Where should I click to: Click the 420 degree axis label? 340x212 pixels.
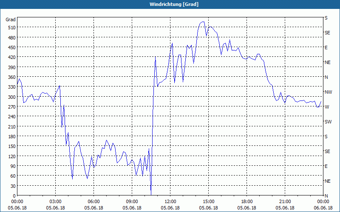tap(12, 57)
